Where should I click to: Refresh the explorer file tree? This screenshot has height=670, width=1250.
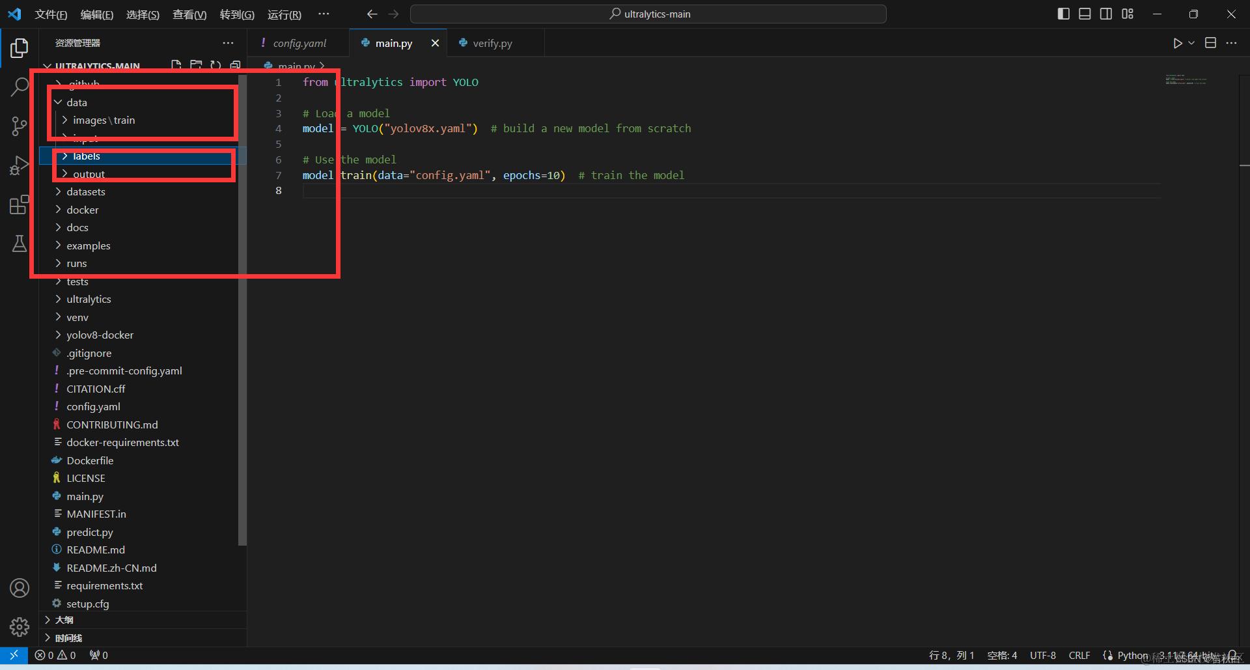point(215,65)
